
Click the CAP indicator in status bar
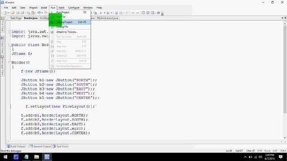[275, 151]
